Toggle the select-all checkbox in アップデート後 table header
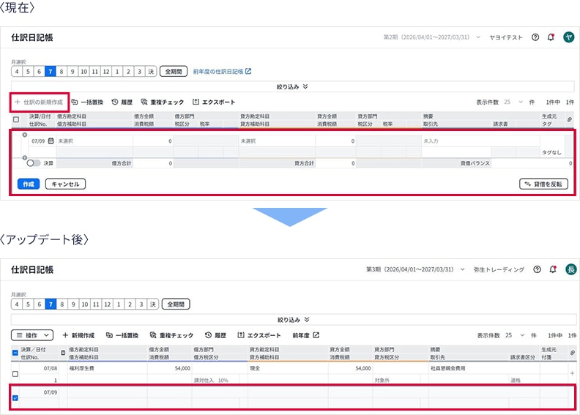The width and height of the screenshot is (580, 415). tap(15, 353)
